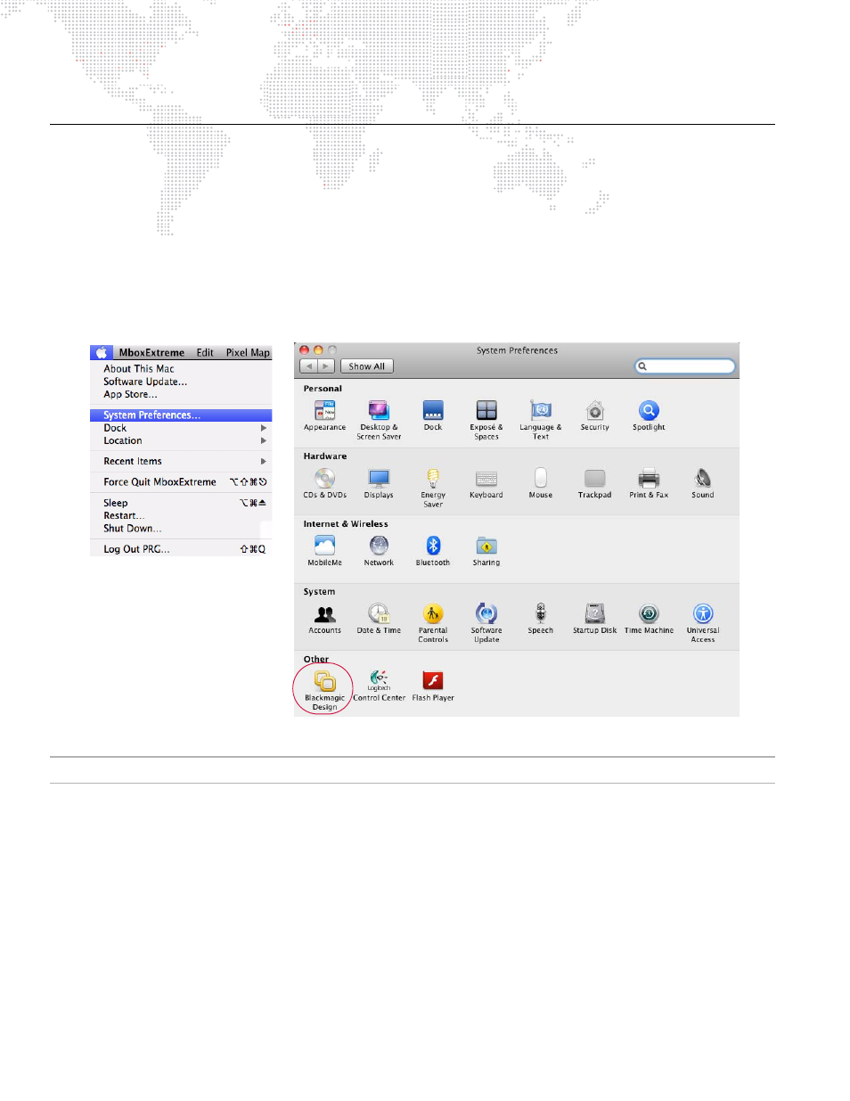Open the Sound preference pane

click(x=703, y=483)
